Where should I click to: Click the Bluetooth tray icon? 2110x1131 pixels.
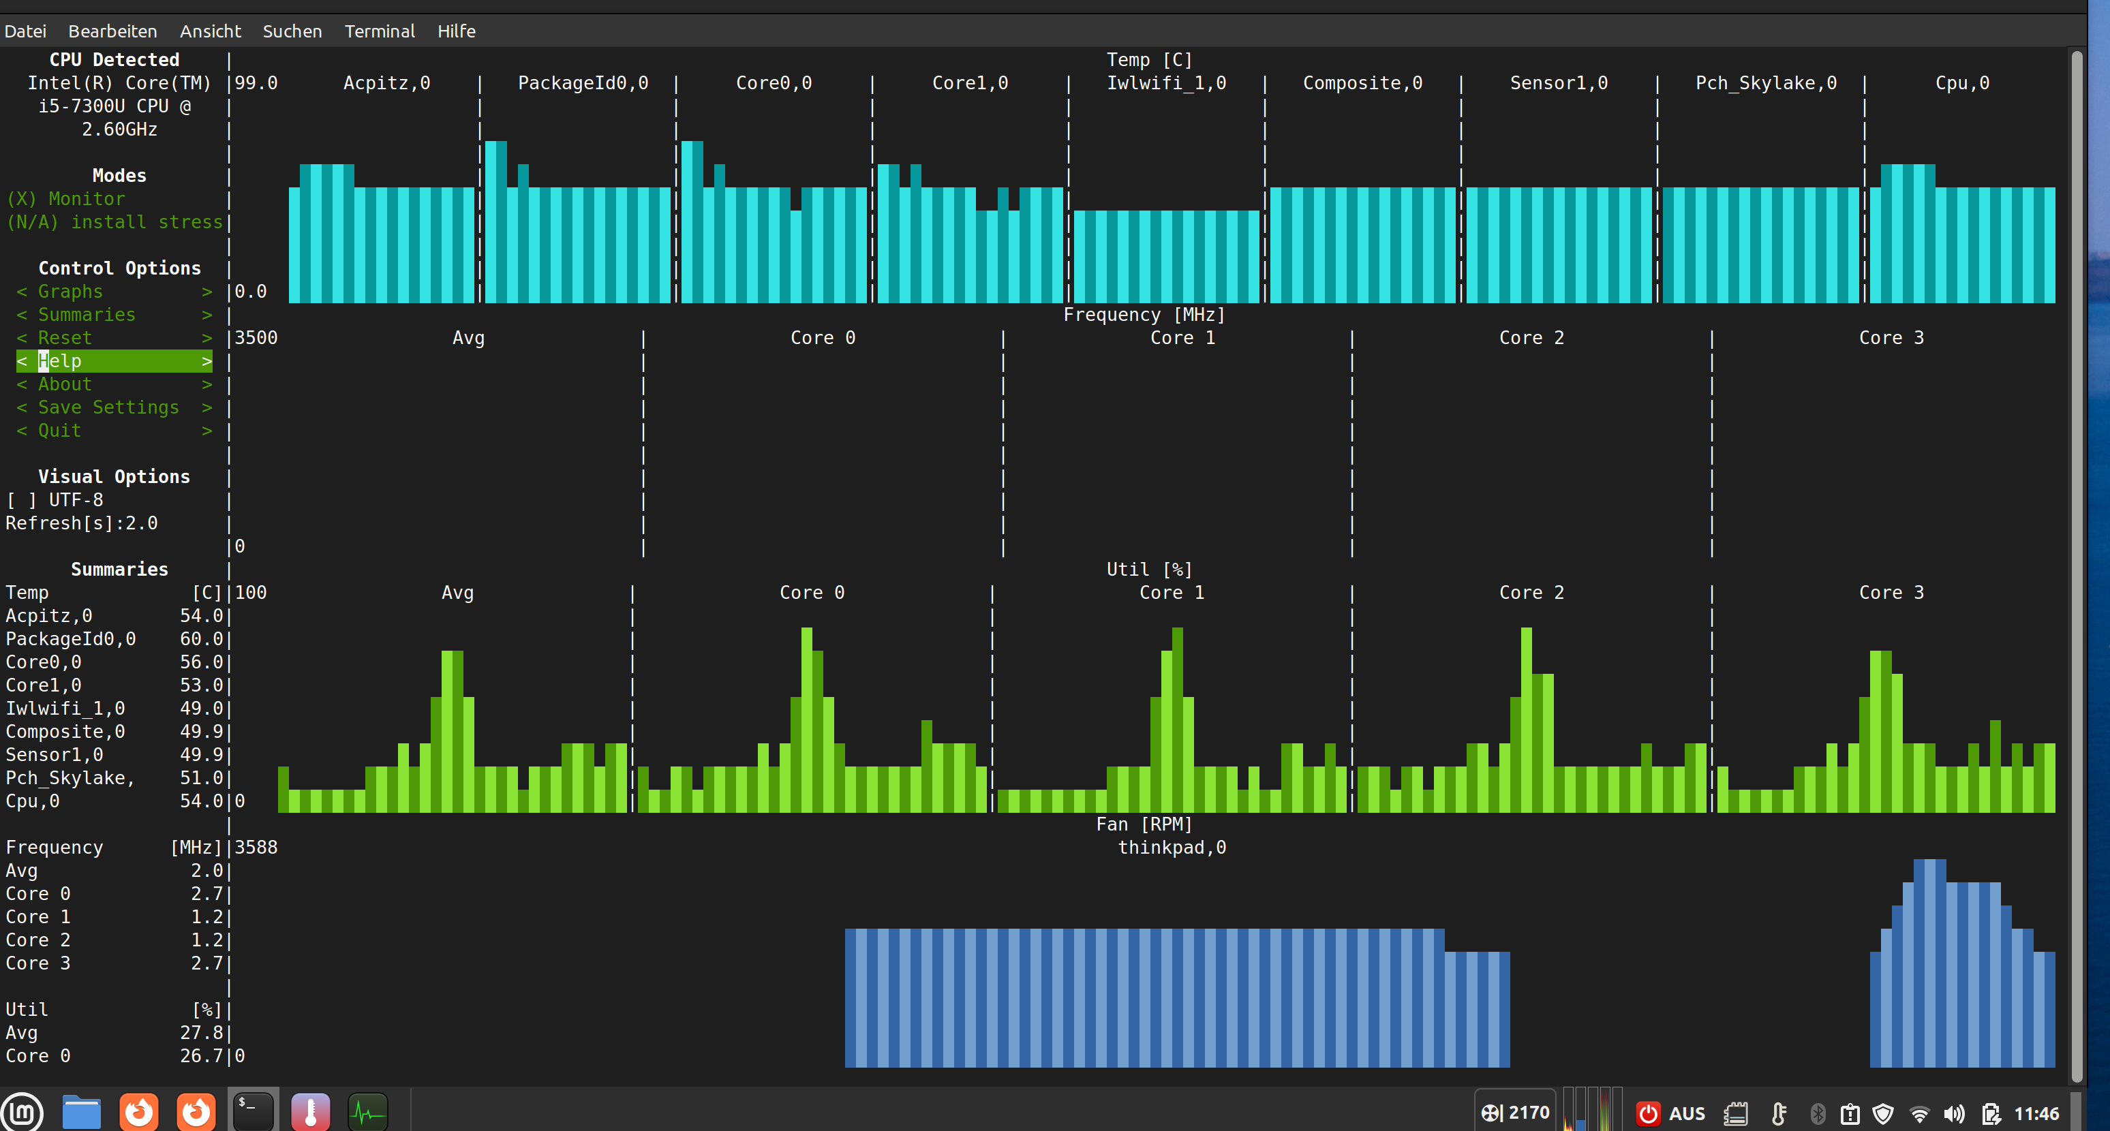1818,1114
